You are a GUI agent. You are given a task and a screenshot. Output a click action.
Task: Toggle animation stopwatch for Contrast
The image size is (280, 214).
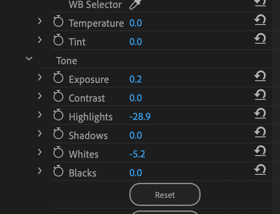(58, 97)
